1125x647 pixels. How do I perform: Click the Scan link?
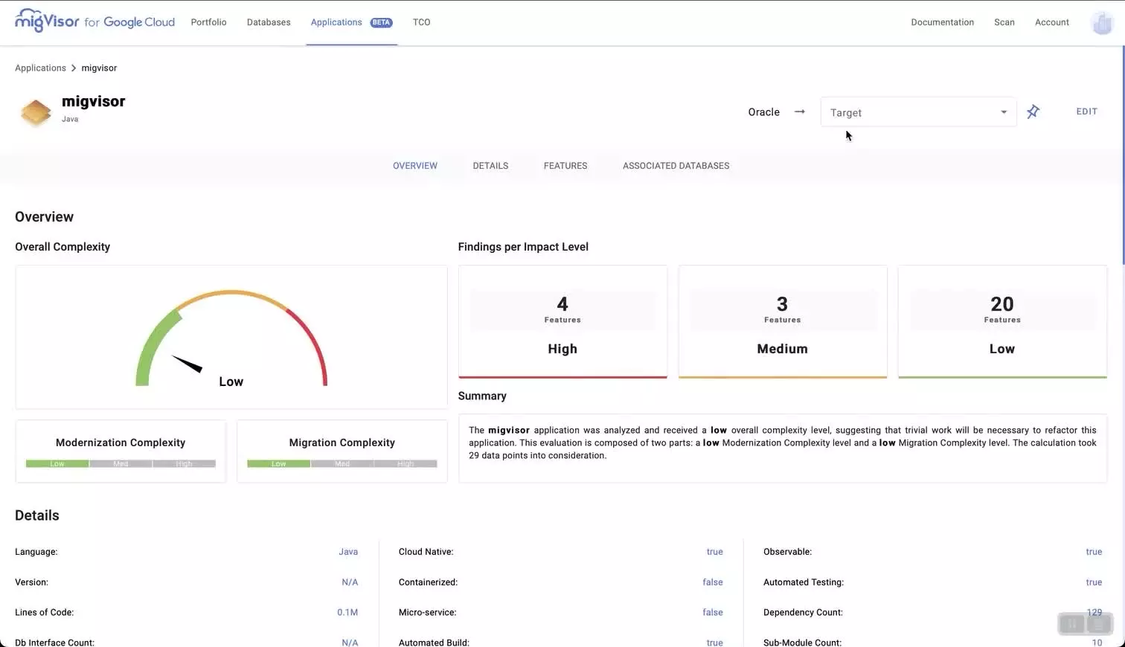tap(1004, 22)
